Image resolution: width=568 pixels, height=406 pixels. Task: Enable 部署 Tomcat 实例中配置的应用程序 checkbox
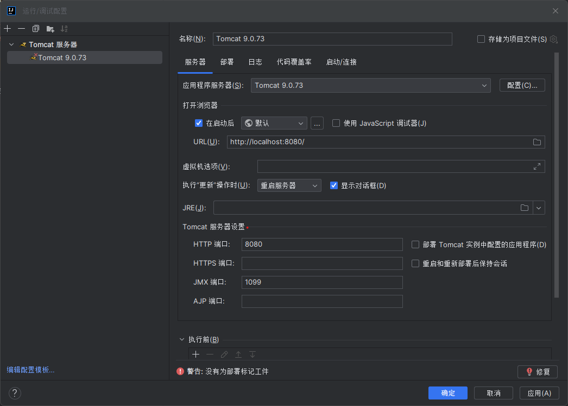tap(415, 245)
